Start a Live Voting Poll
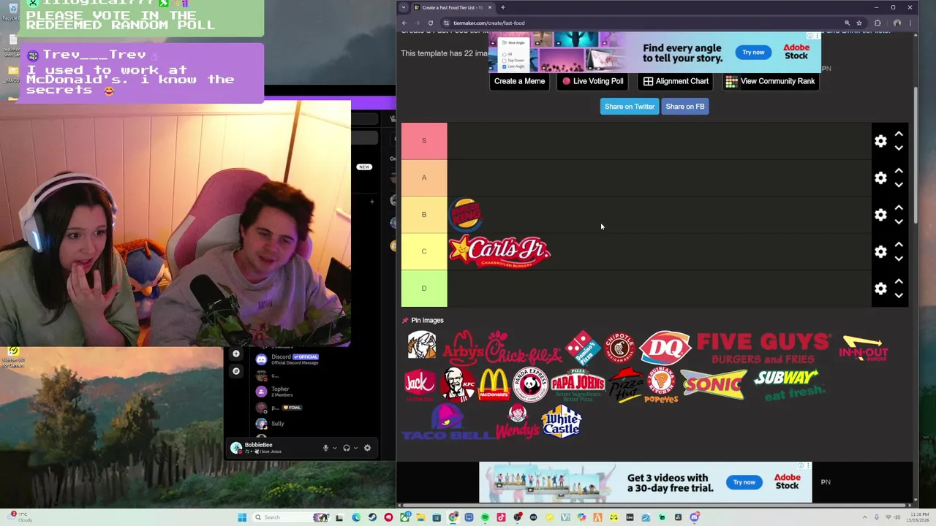936x526 pixels. (592, 81)
